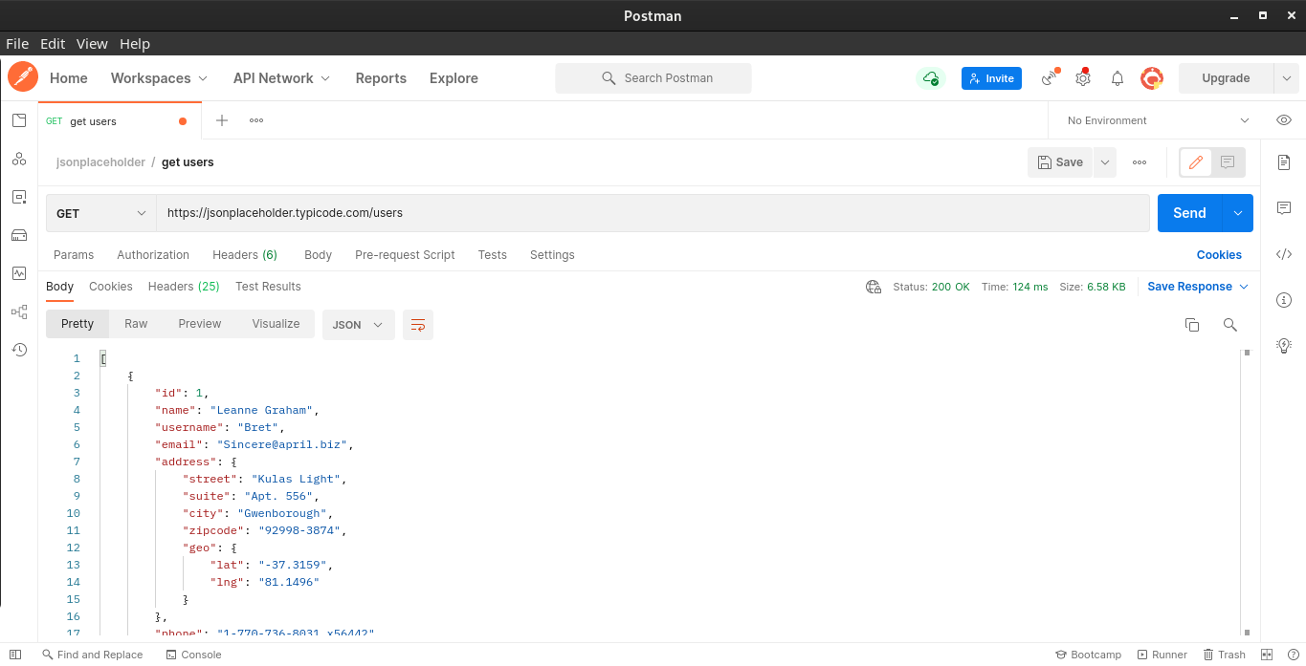
Task: Click the blue Send button
Action: click(1189, 213)
